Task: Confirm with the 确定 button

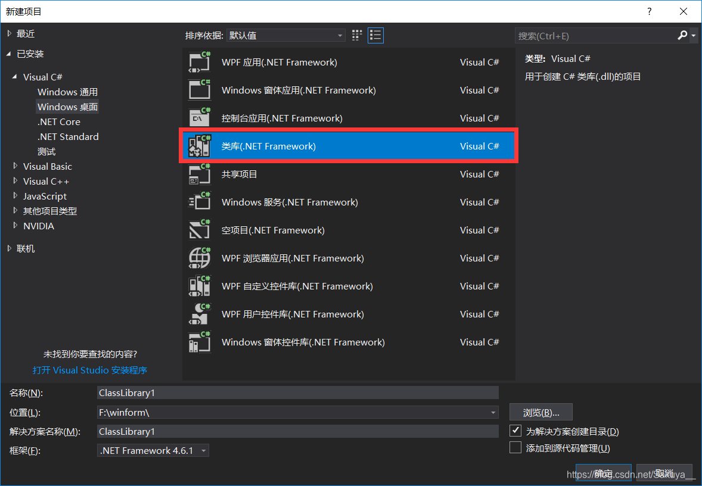Action: click(604, 473)
